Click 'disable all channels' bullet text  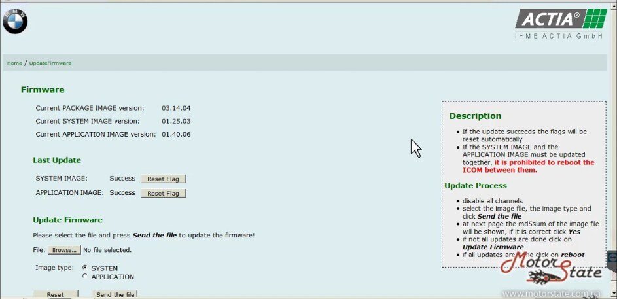point(493,201)
